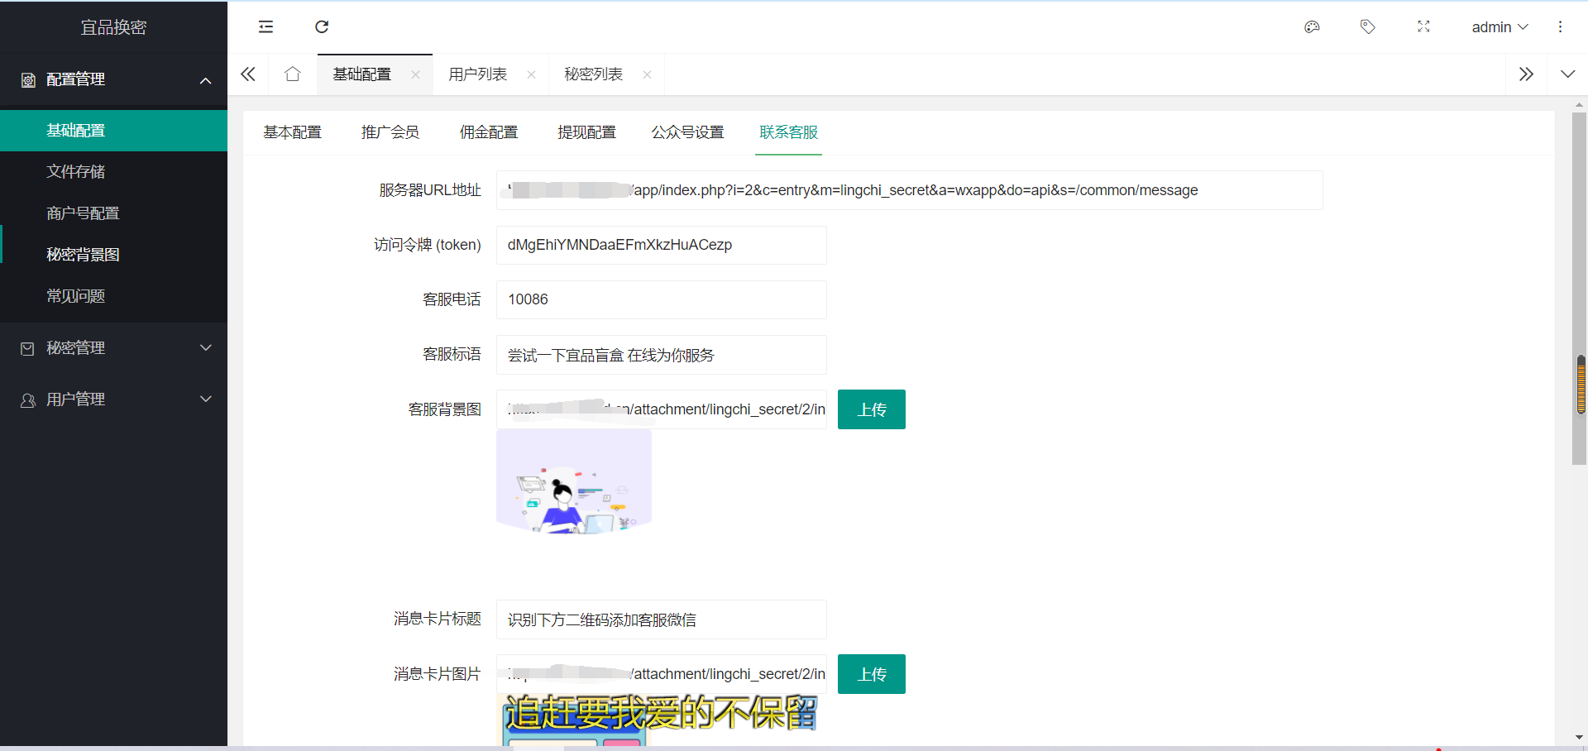The width and height of the screenshot is (1588, 751).
Task: Click 上传 button for 客服背景图
Action: (x=871, y=409)
